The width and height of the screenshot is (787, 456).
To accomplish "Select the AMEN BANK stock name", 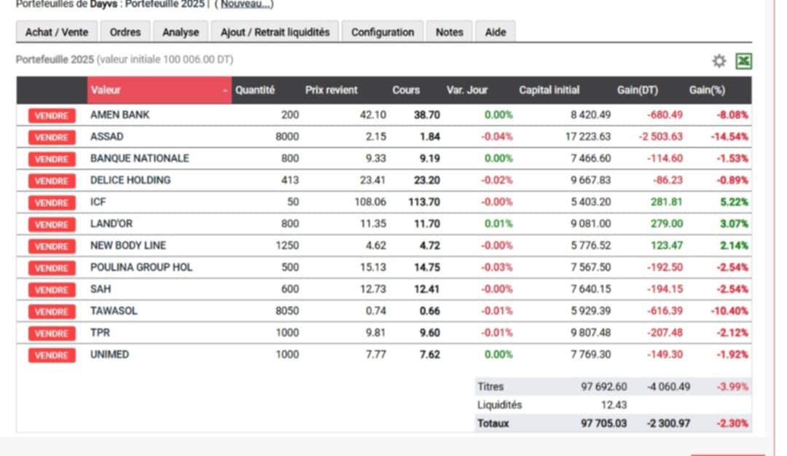I will [120, 115].
